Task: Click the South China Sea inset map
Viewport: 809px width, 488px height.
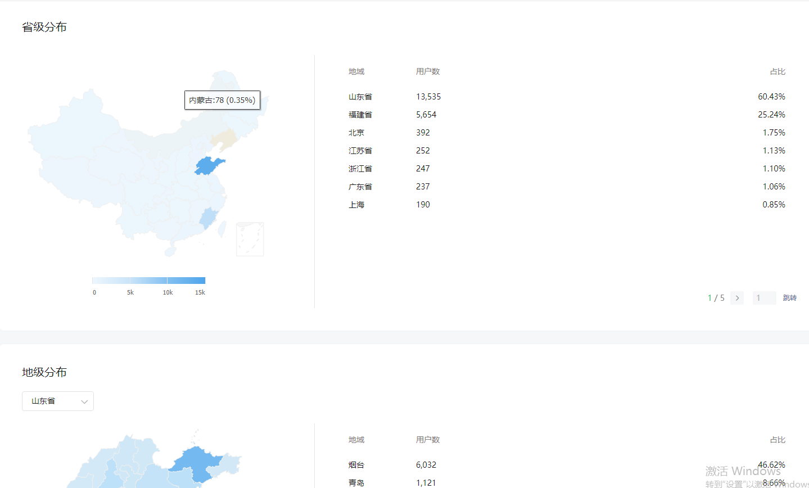Action: 250,239
